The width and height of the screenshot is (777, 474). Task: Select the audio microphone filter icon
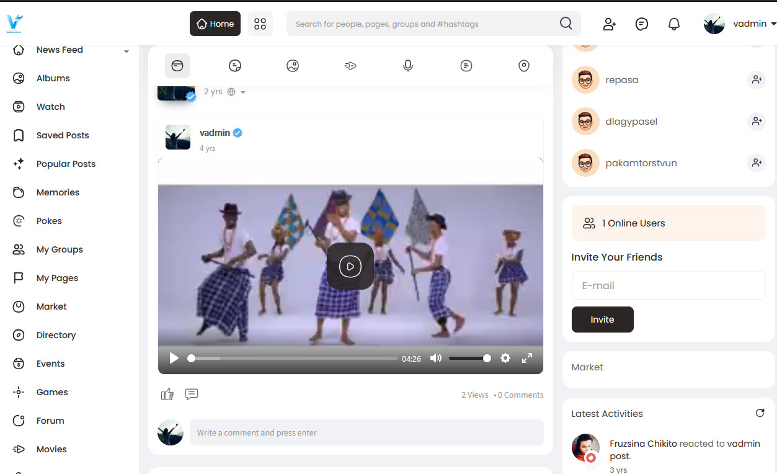408,66
